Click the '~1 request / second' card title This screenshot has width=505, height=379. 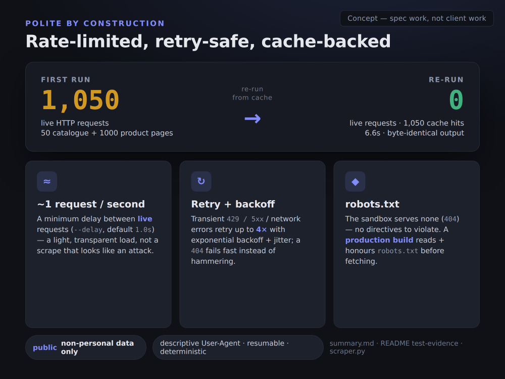tap(91, 204)
